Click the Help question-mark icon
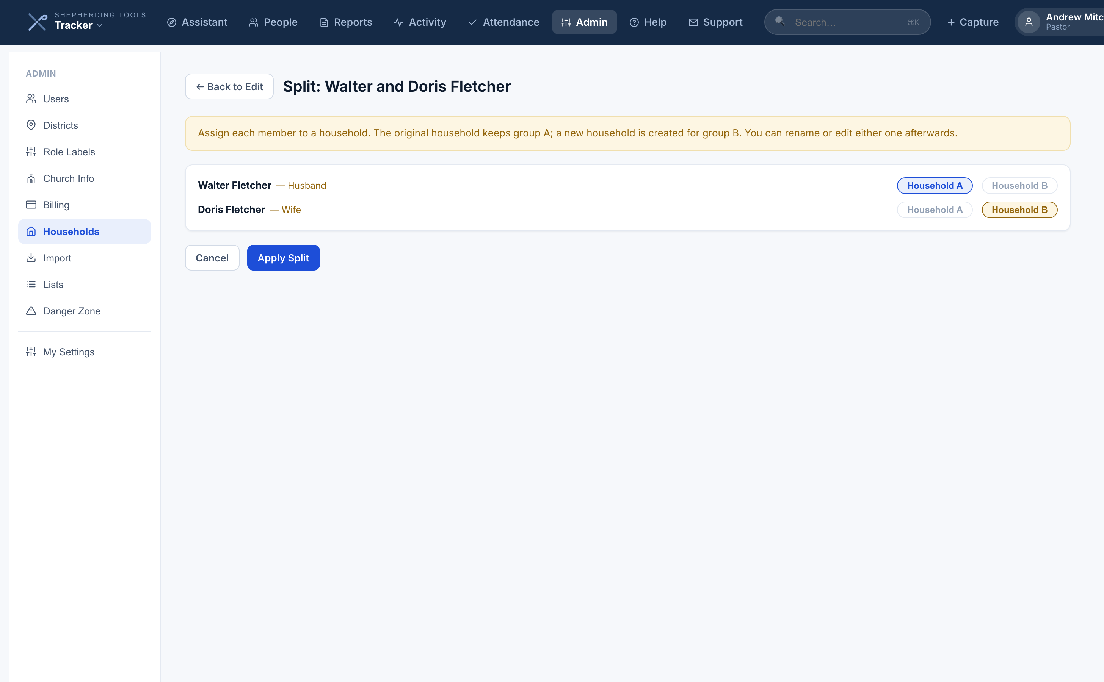Image resolution: width=1104 pixels, height=682 pixels. click(634, 22)
